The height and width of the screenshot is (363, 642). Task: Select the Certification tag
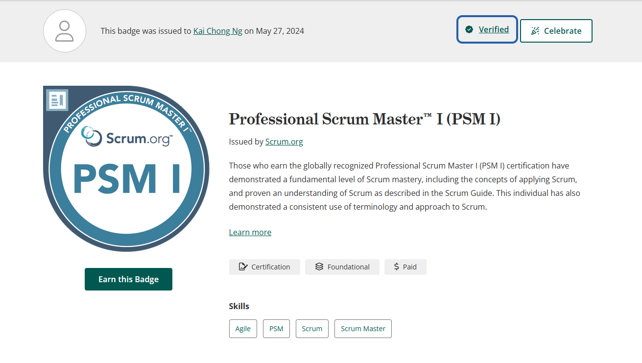tap(264, 267)
